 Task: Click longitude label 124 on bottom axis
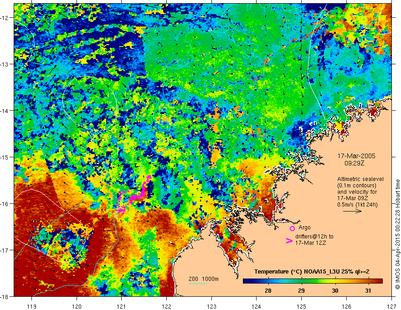tap(257, 306)
